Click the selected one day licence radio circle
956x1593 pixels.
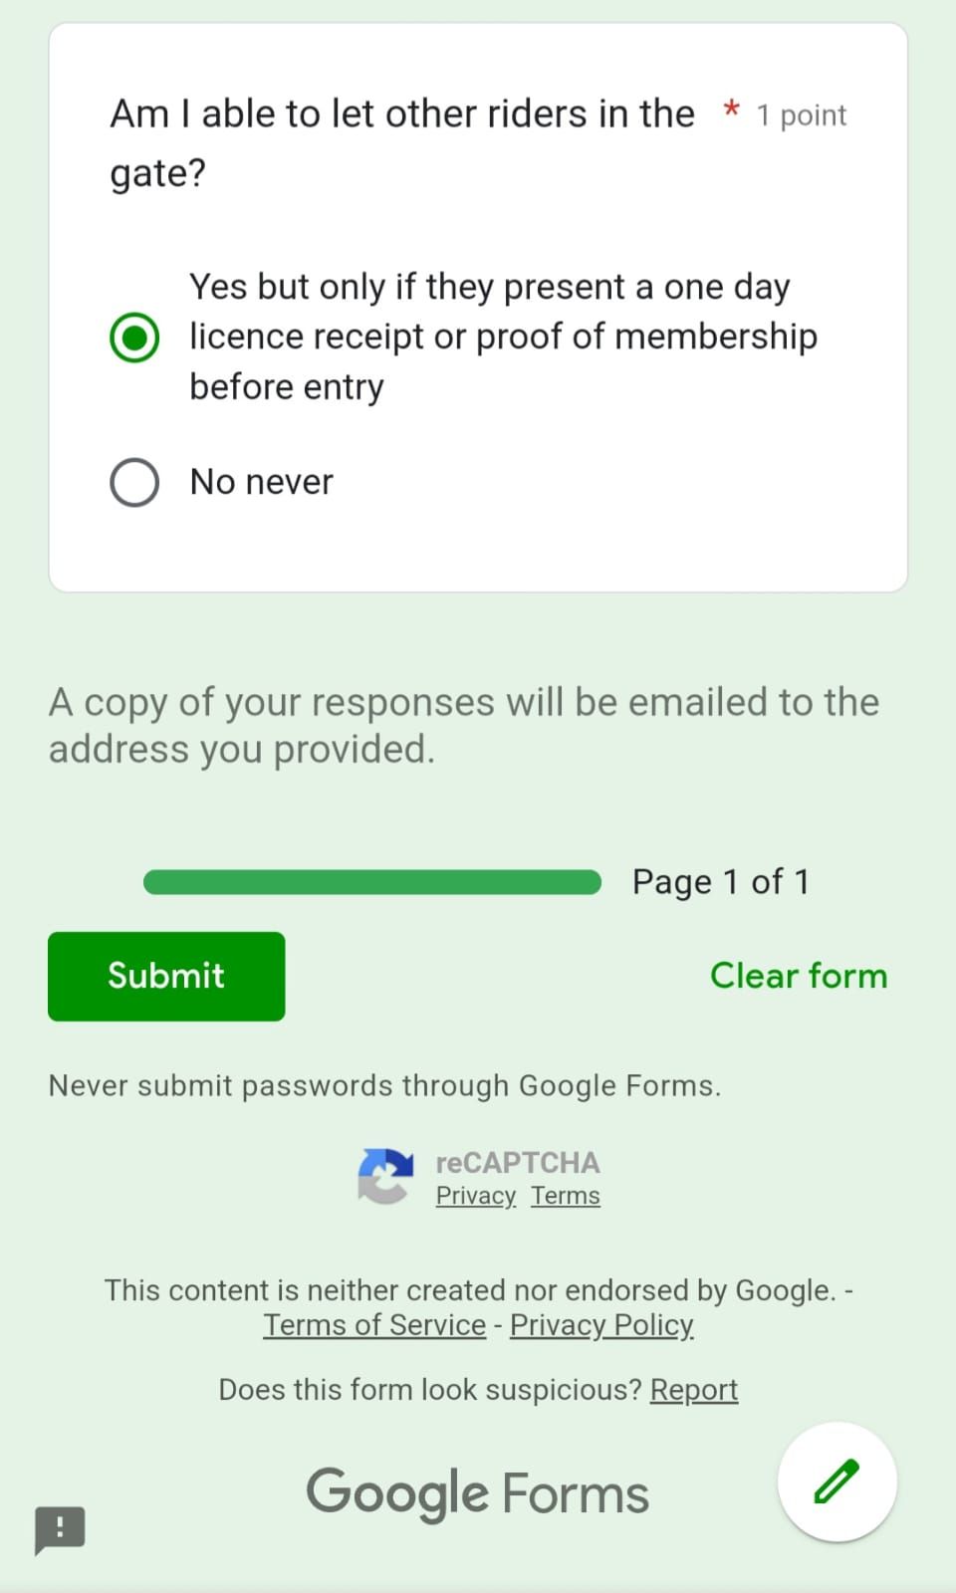pos(134,337)
